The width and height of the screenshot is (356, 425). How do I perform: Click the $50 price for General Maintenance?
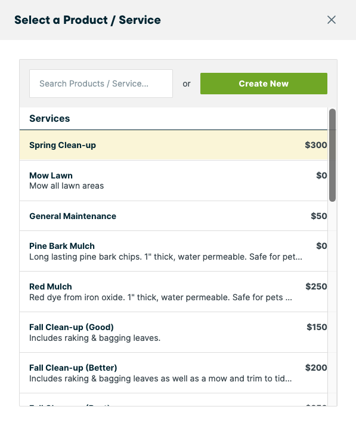319,216
